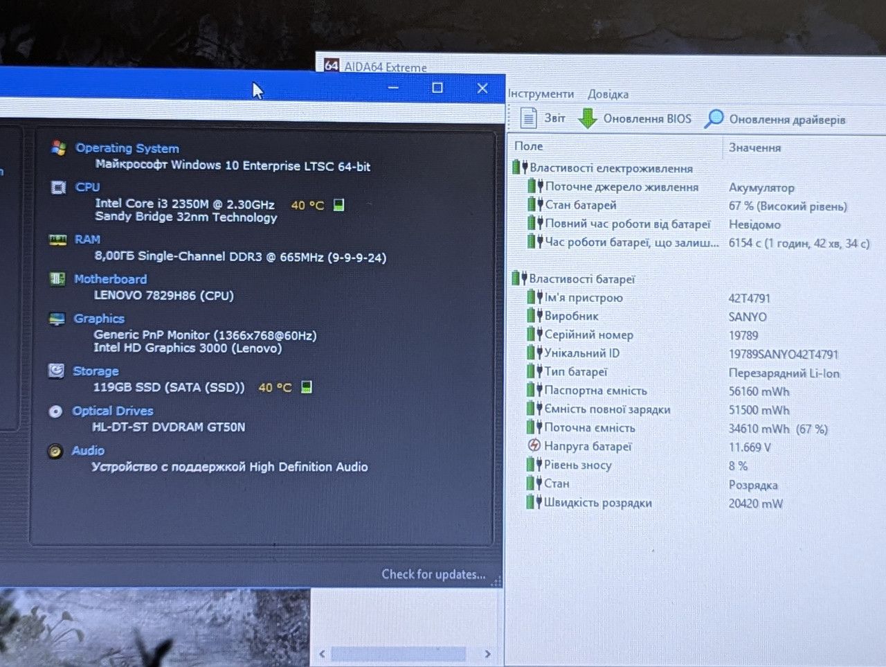Click the Optical Drives disc icon
886x667 pixels.
(x=55, y=411)
